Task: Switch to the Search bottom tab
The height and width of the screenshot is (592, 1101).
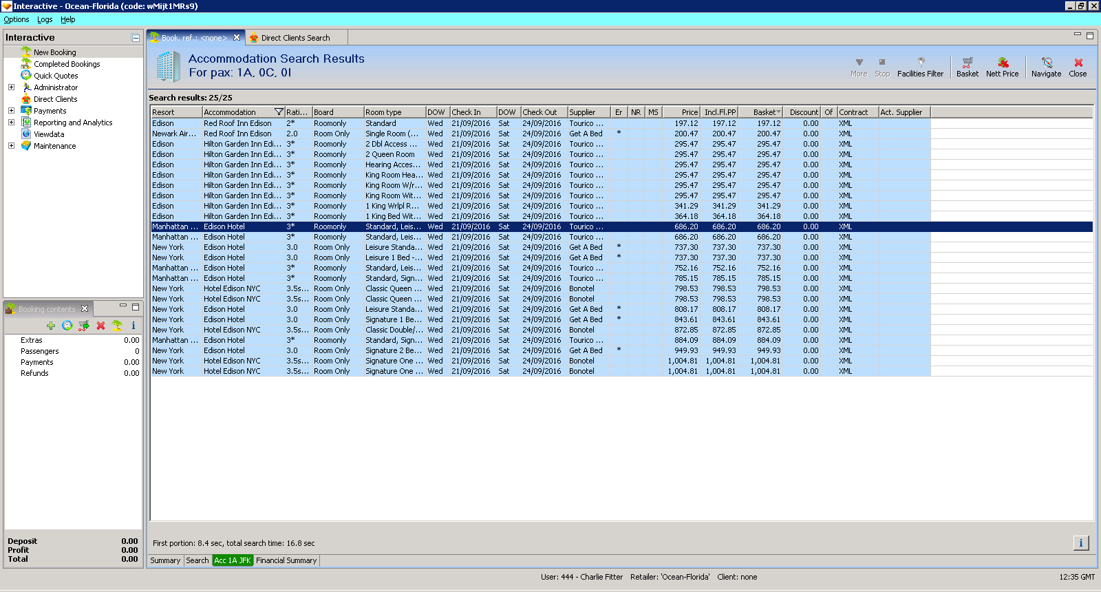Action: tap(197, 560)
